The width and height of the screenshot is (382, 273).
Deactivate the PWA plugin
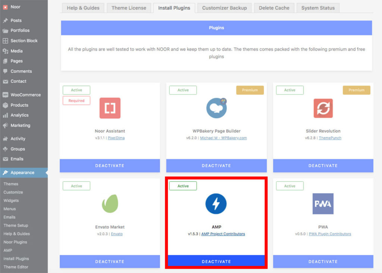point(323,261)
